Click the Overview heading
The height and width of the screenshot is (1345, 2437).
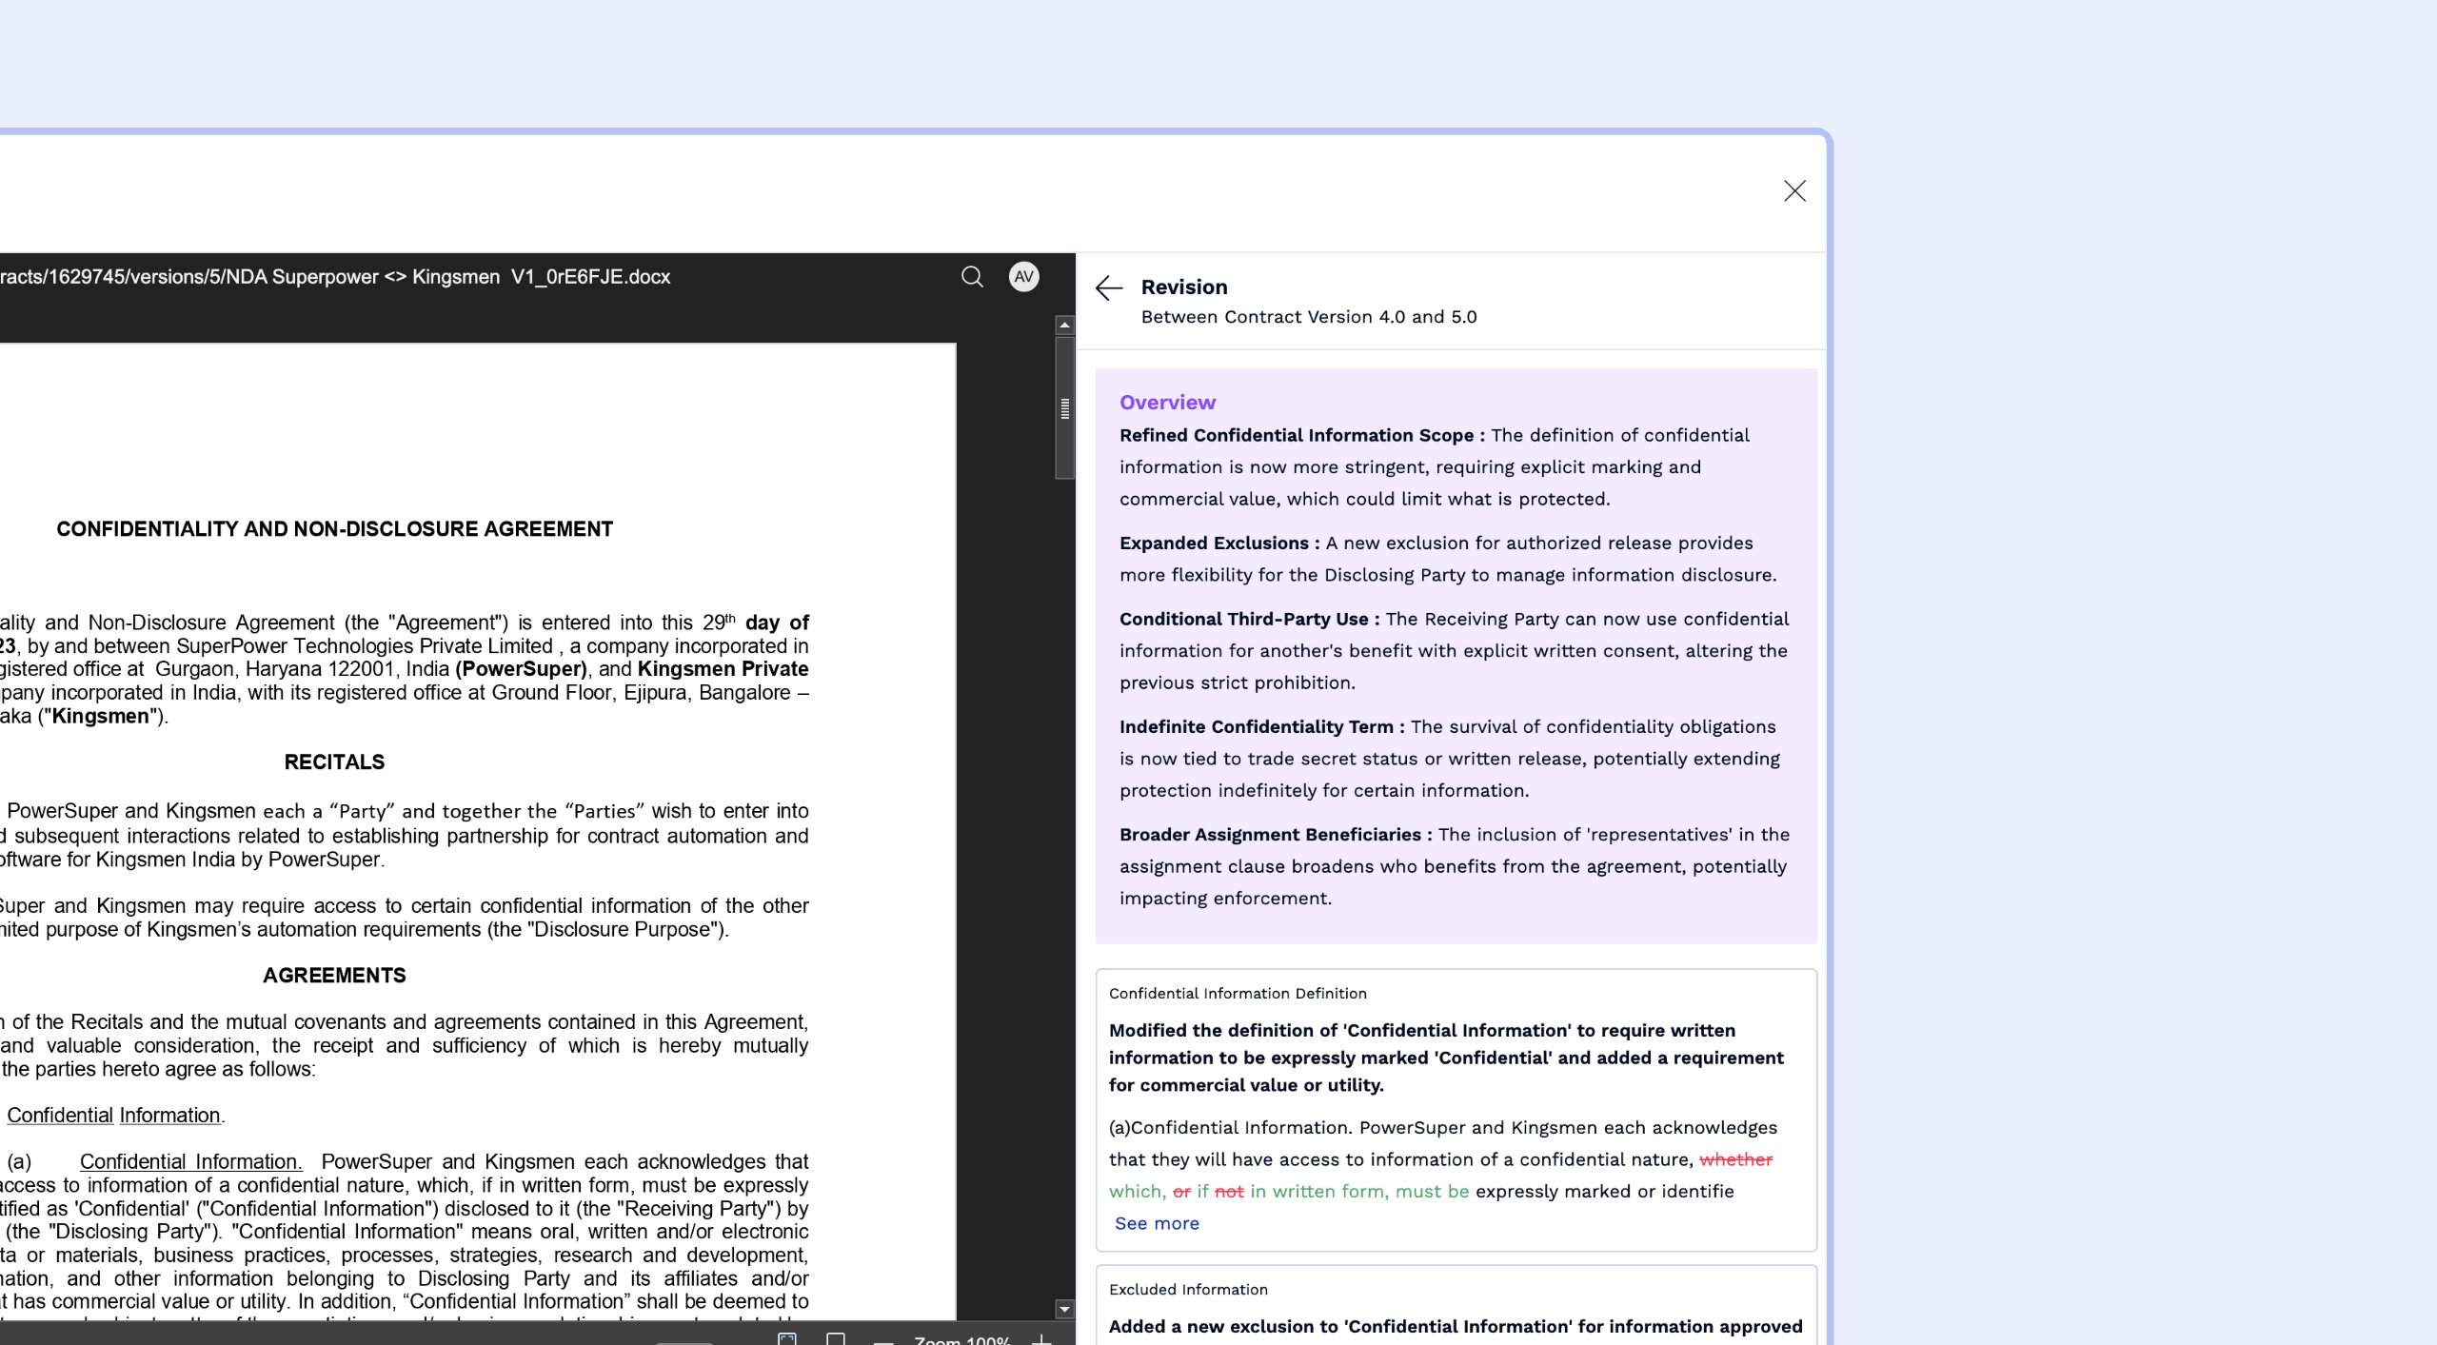(1167, 403)
